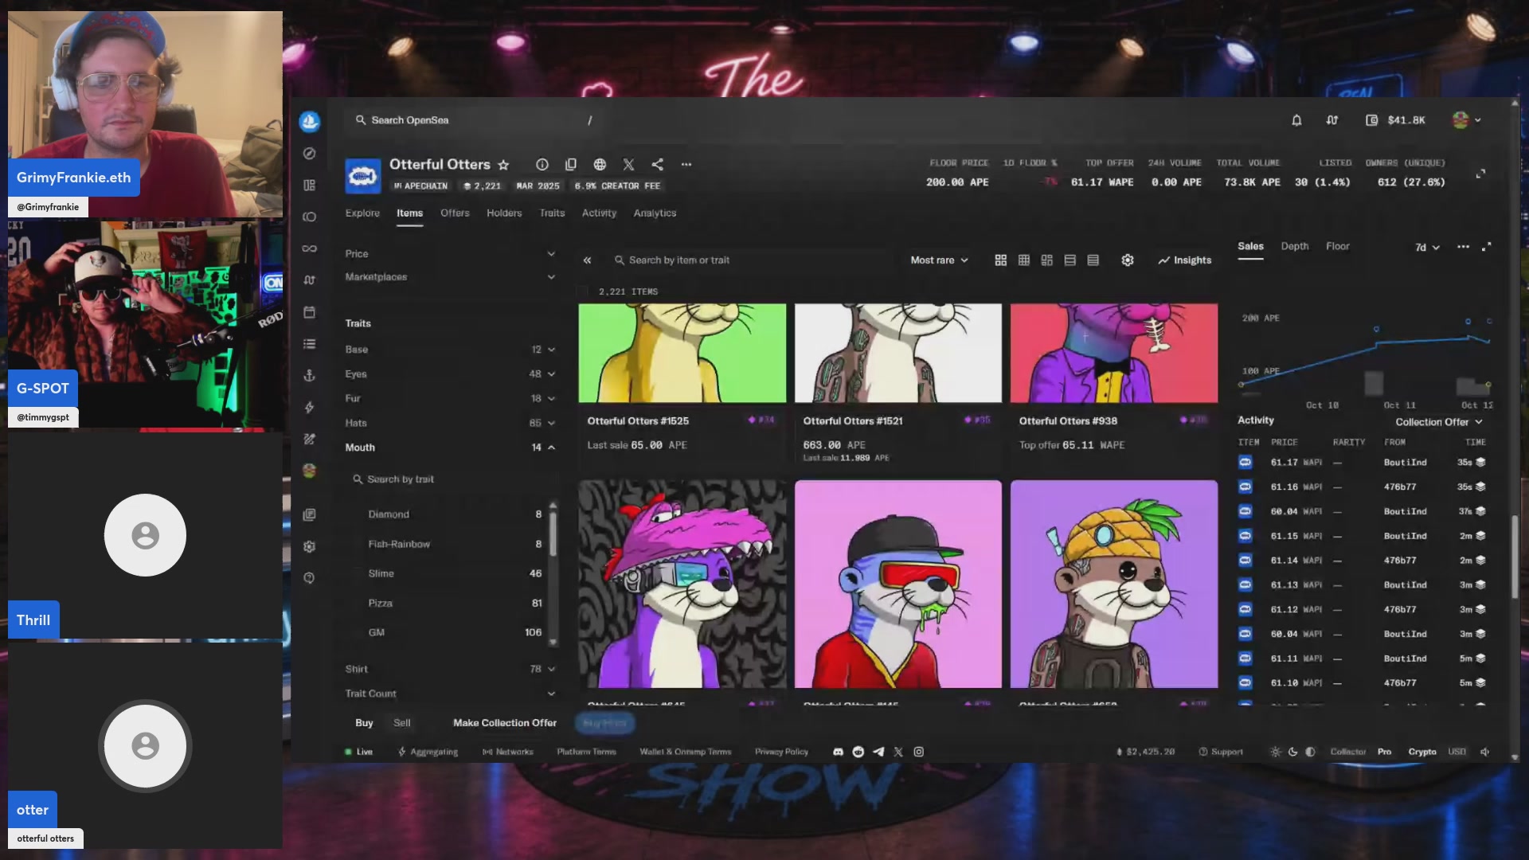Select dark theme moon icon
This screenshot has width=1529, height=860.
pos(1292,752)
